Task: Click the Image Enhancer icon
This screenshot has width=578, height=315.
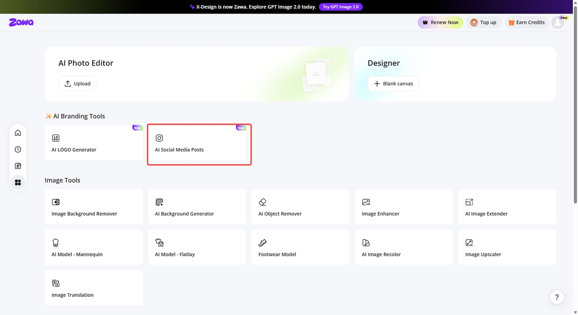Action: tap(366, 202)
